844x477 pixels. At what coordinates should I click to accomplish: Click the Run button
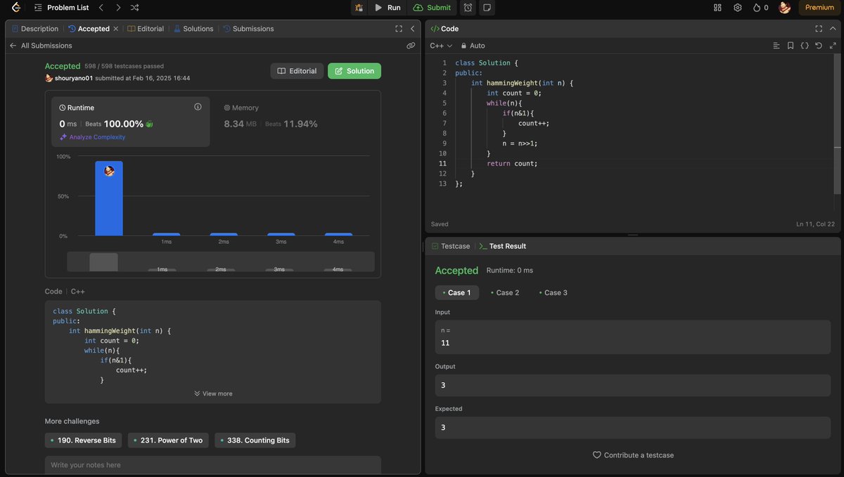[388, 8]
